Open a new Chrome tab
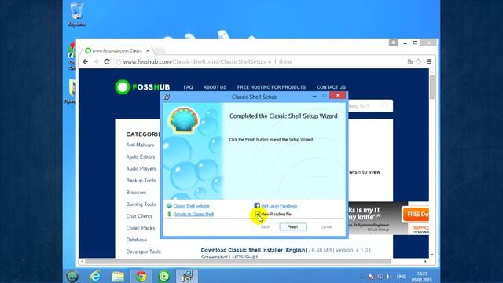The width and height of the screenshot is (503, 283). (160, 50)
